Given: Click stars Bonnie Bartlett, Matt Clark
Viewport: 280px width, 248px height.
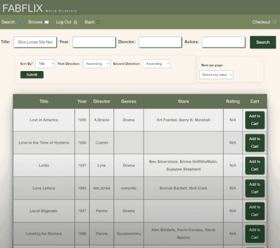Looking at the screenshot, I should pyautogui.click(x=184, y=188).
